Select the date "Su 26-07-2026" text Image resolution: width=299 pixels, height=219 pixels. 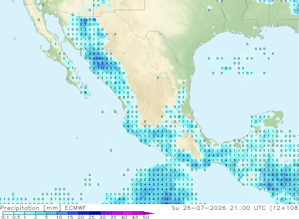[x=199, y=208]
